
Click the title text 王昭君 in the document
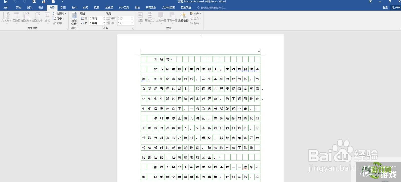pyautogui.click(x=162, y=59)
